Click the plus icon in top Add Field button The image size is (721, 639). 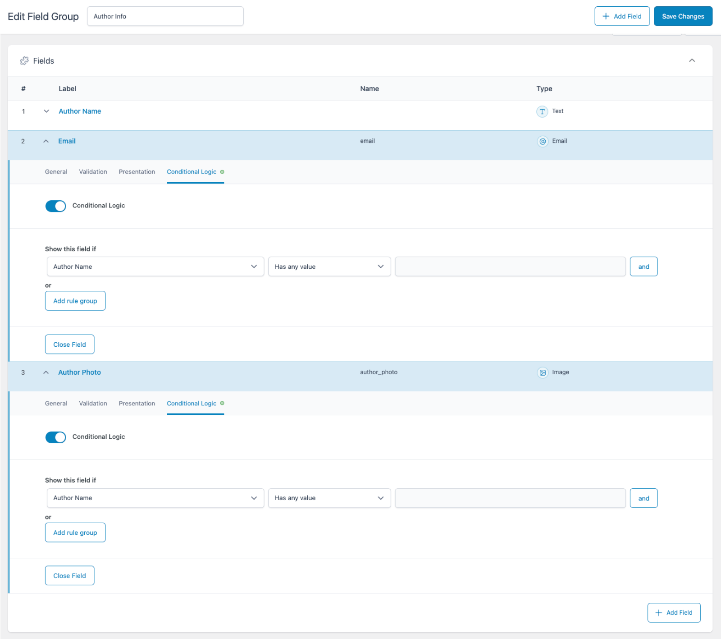tap(606, 16)
